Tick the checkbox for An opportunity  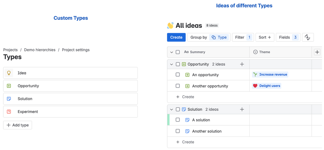click(x=178, y=75)
